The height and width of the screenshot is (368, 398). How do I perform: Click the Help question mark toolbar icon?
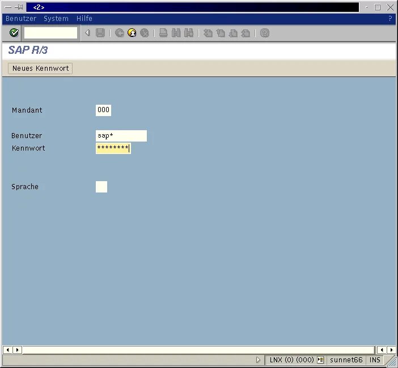click(265, 33)
